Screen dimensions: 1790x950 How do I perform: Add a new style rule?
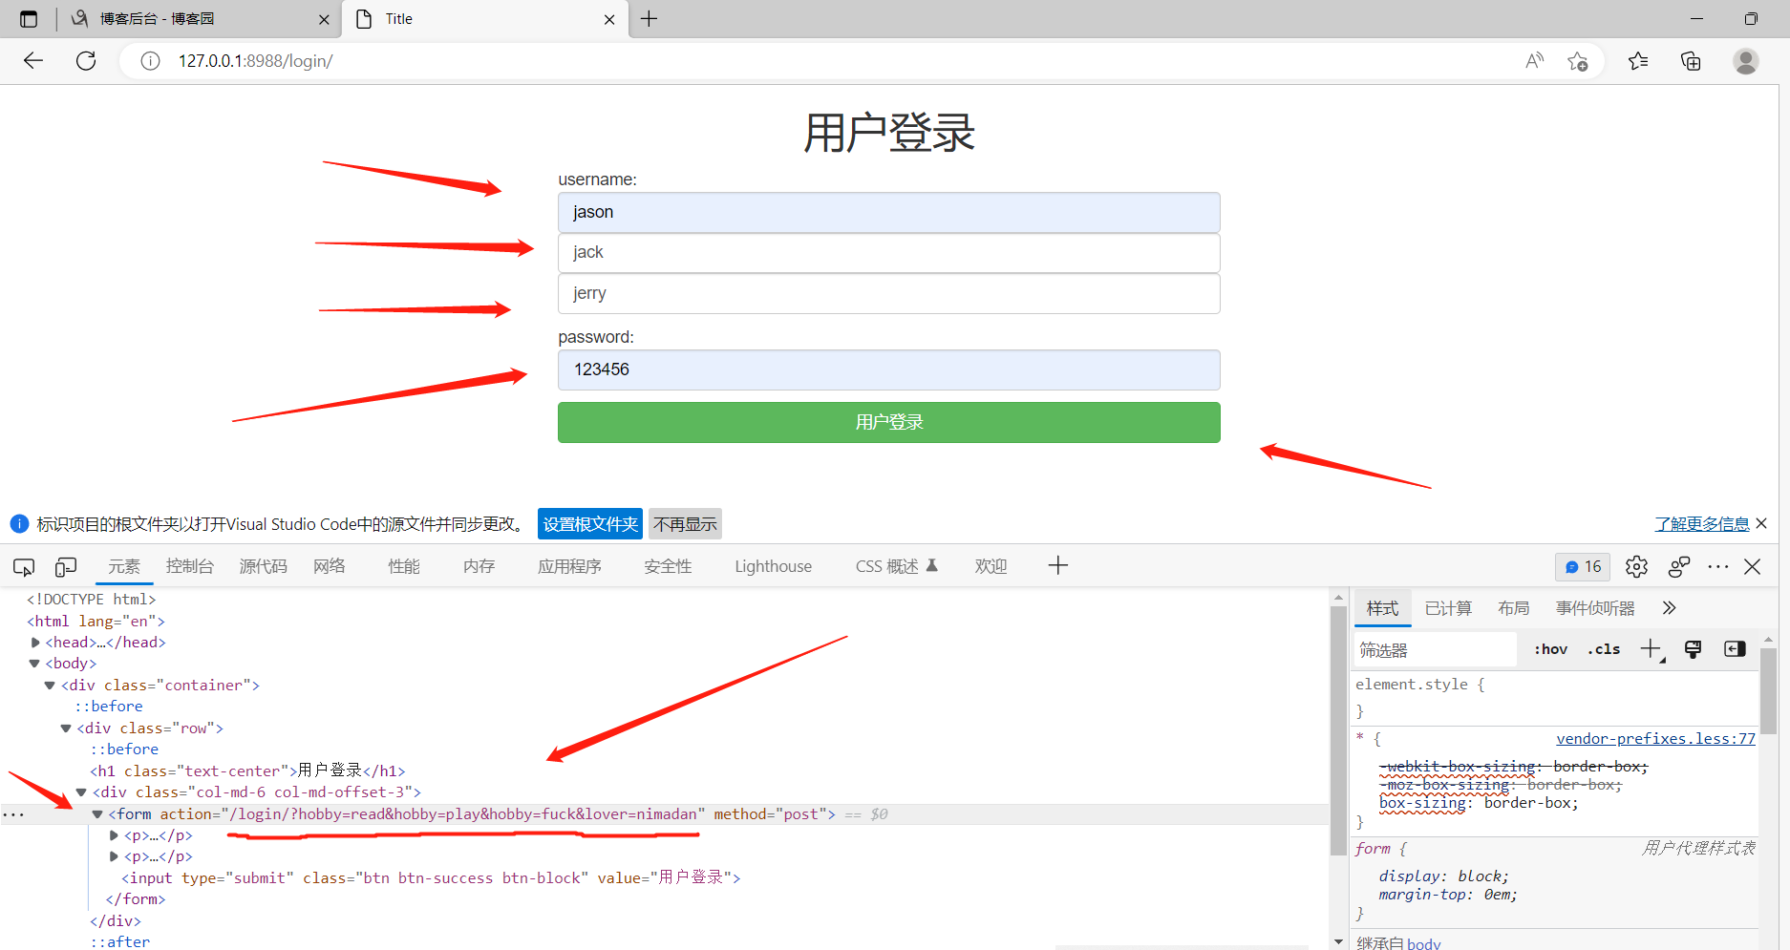pos(1651,650)
